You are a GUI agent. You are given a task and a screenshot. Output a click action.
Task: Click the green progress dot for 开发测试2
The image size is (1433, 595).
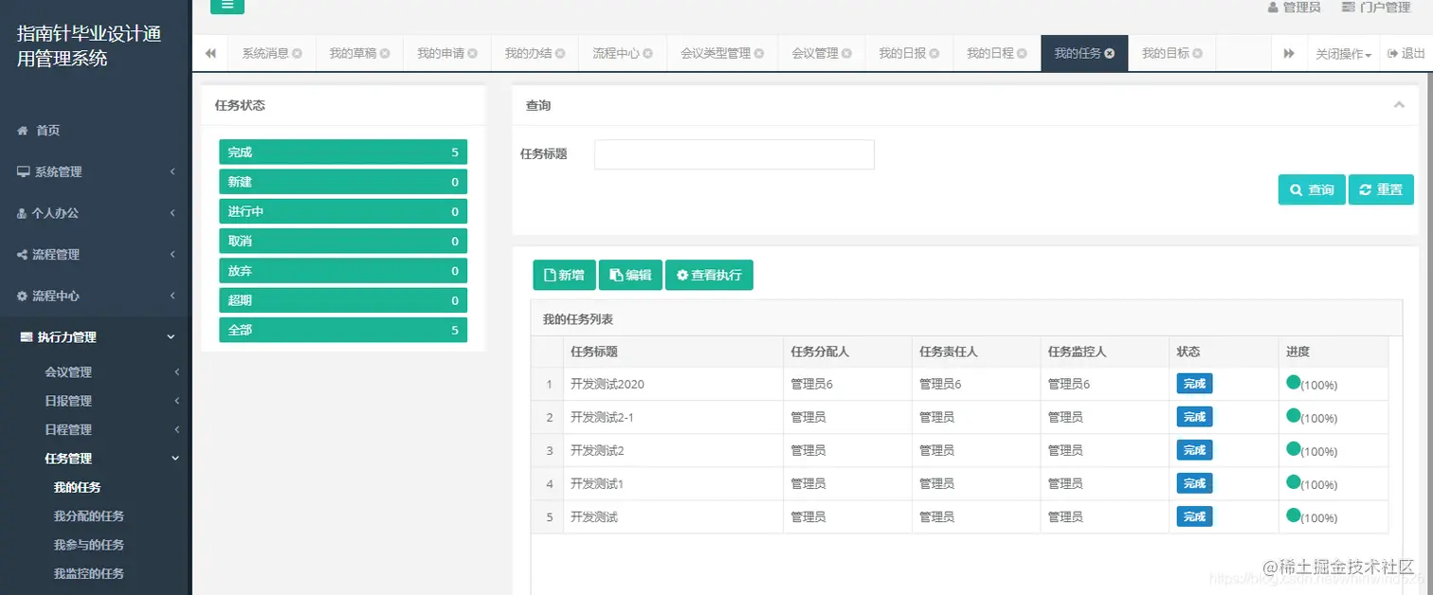click(1293, 448)
